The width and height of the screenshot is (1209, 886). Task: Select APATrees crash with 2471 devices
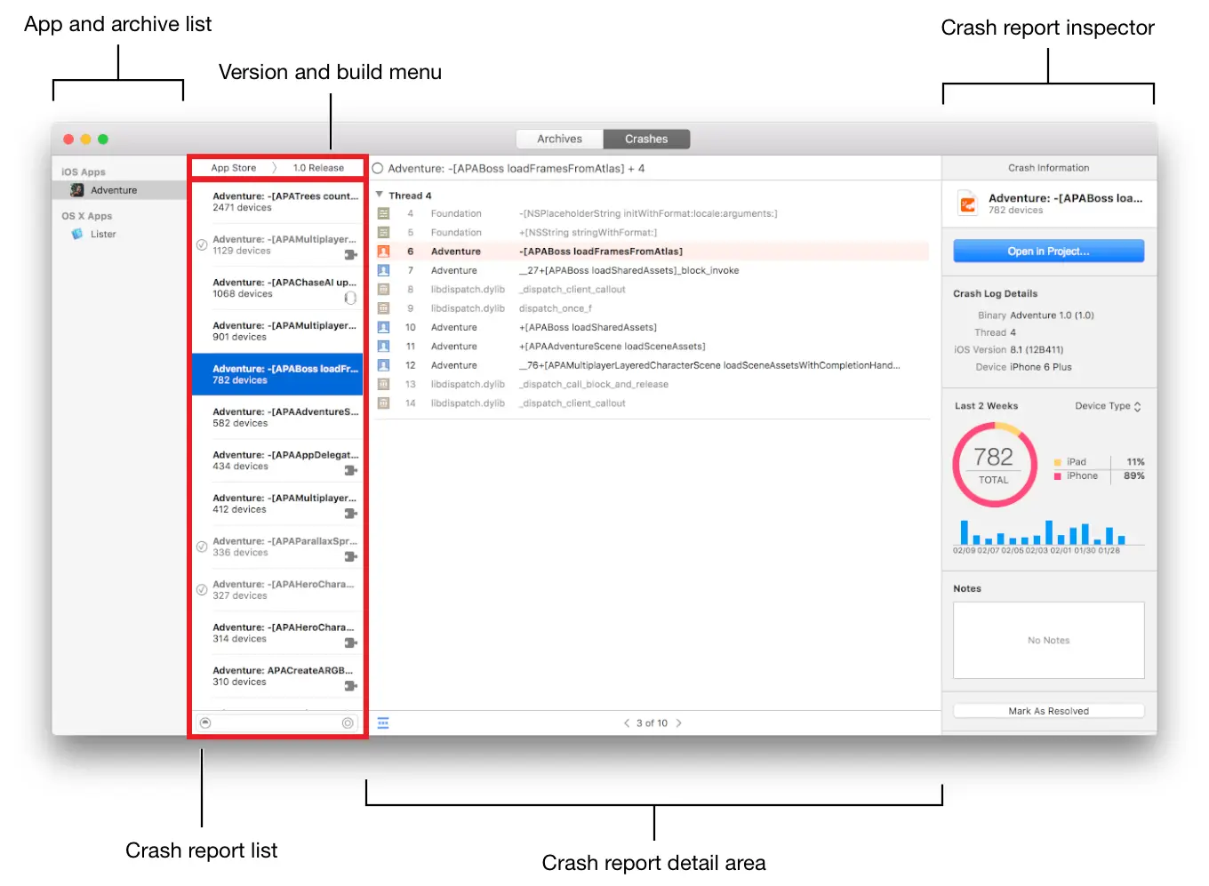277,202
